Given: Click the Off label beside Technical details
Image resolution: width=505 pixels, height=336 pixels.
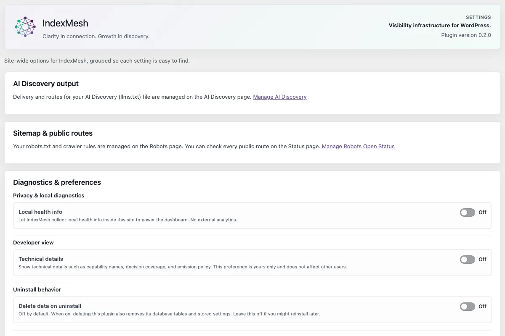Looking at the screenshot, I should pos(482,260).
